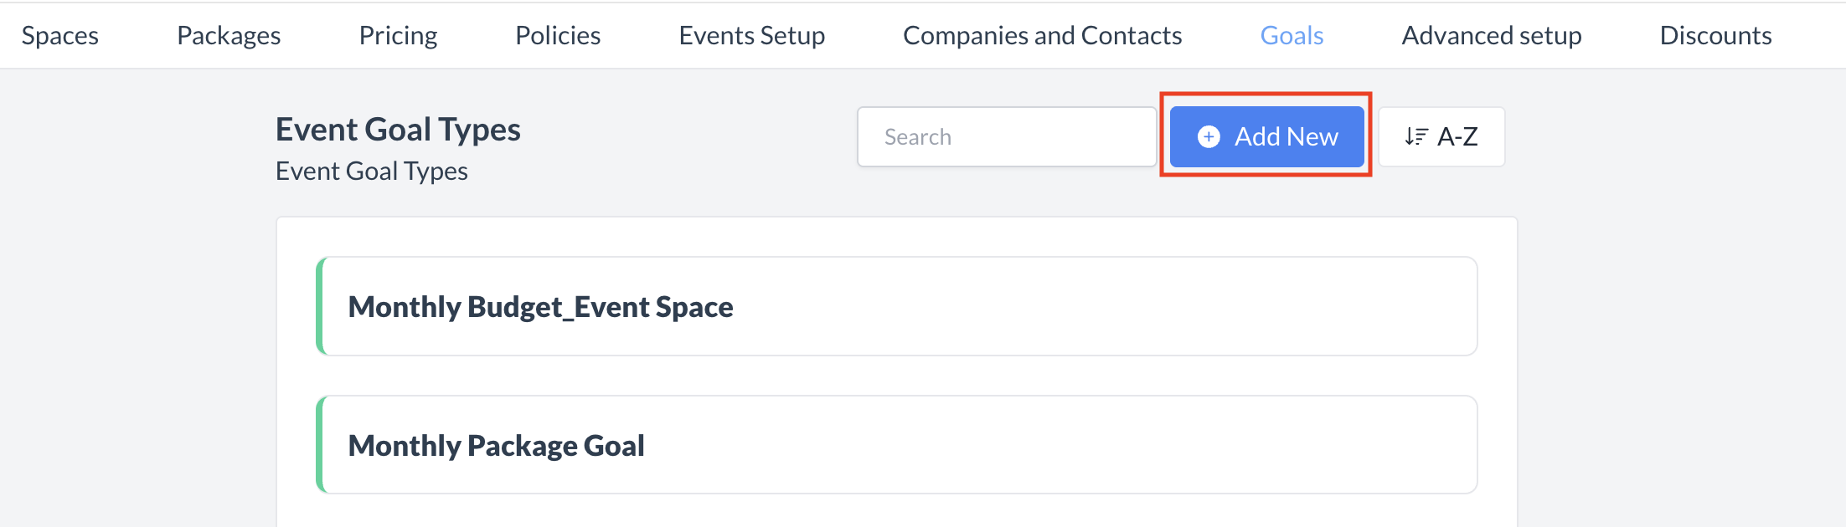The height and width of the screenshot is (527, 1846).
Task: Click the Event Goal Types heading
Action: coord(398,129)
